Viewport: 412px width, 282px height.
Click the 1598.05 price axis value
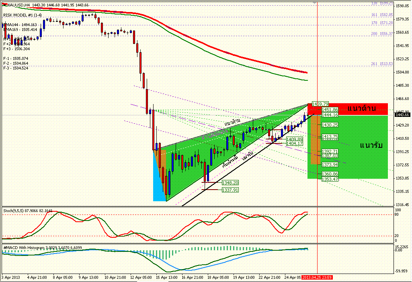(x=402, y=6)
